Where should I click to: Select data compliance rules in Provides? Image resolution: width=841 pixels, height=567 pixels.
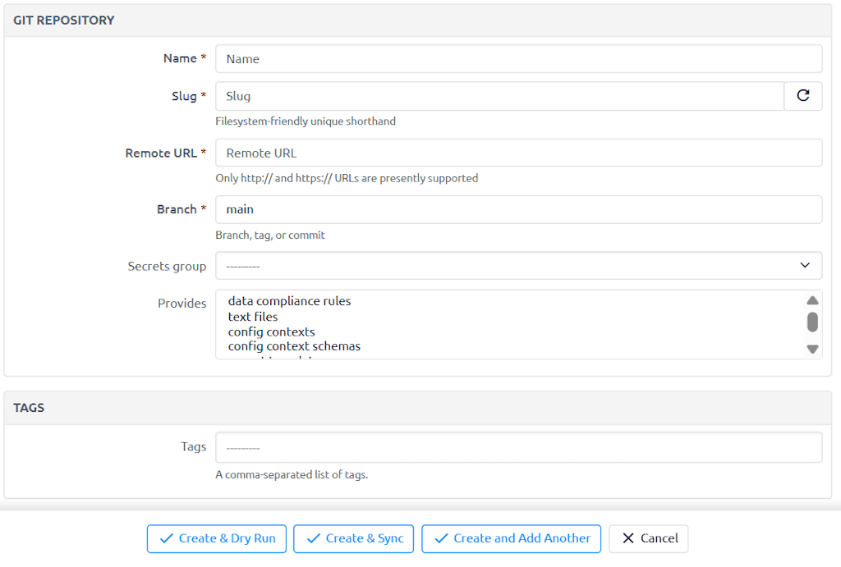[289, 301]
